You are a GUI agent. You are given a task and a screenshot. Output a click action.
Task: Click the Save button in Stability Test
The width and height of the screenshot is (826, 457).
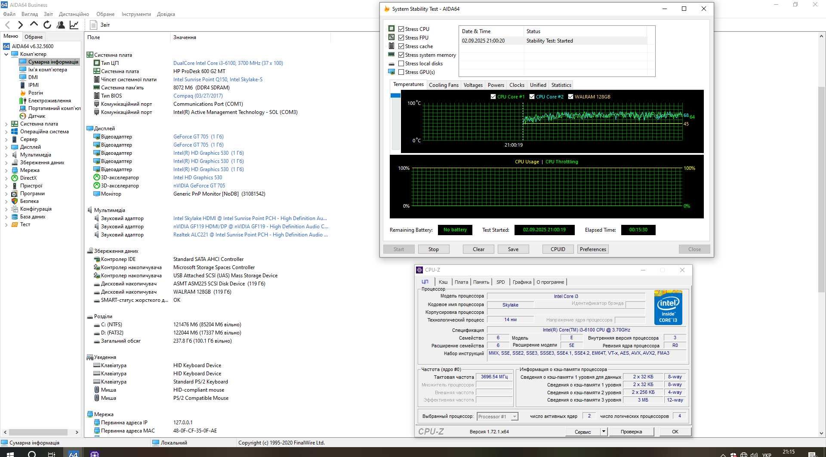513,249
